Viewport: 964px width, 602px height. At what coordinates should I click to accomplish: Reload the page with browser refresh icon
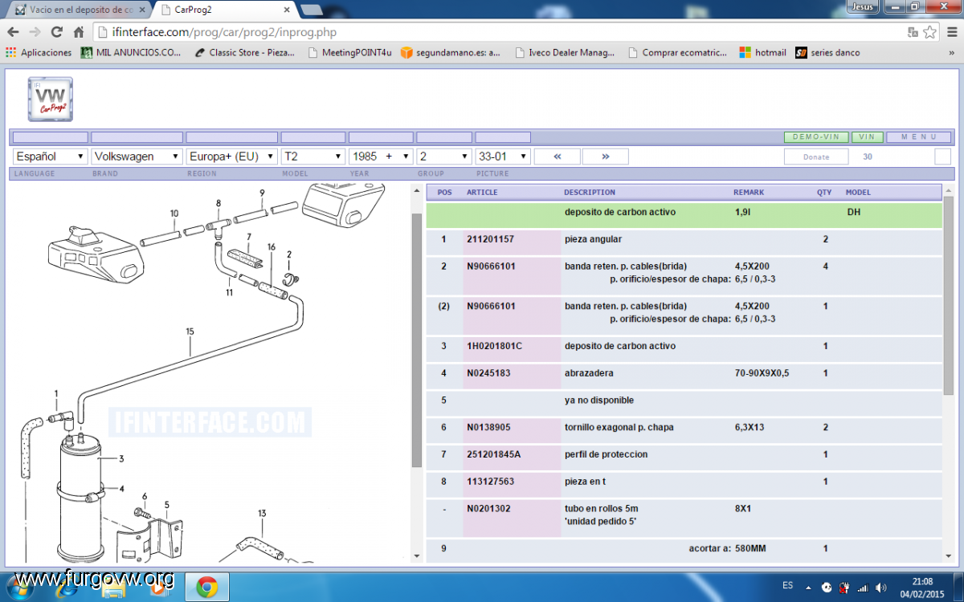click(x=56, y=32)
